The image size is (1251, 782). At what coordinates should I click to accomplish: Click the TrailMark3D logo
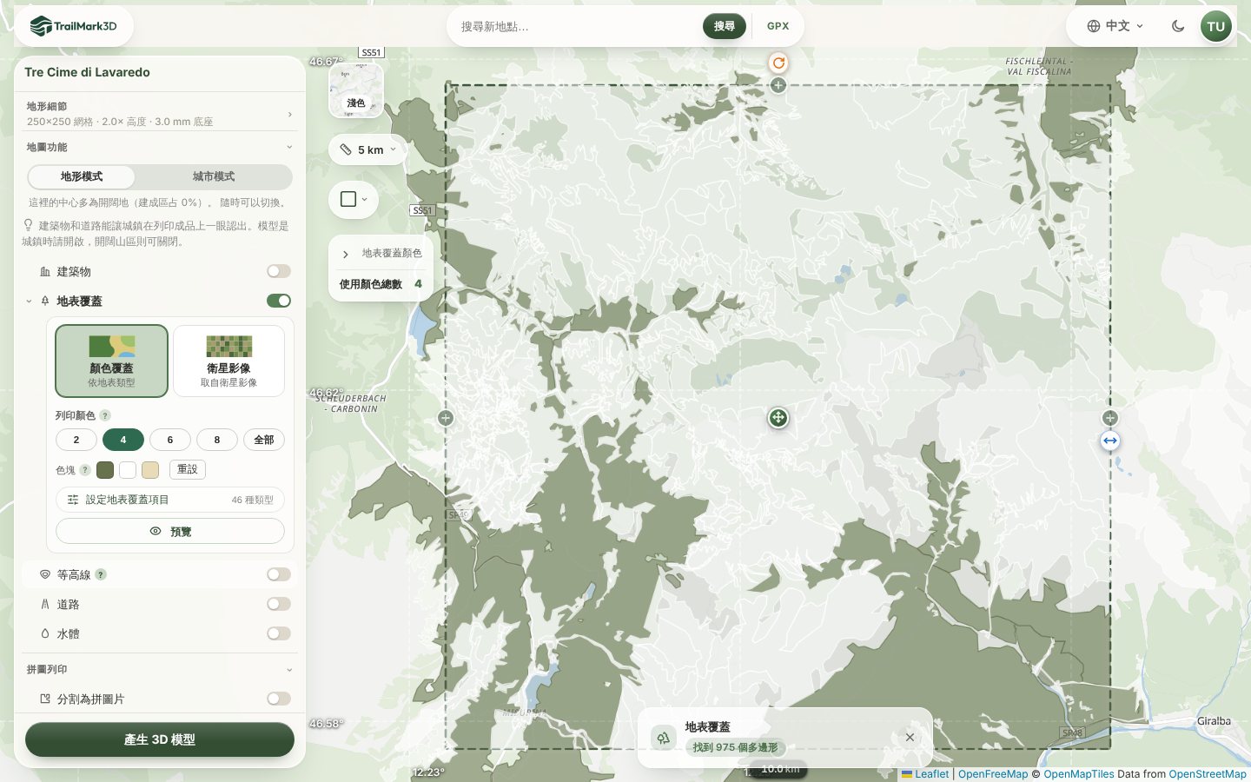74,26
